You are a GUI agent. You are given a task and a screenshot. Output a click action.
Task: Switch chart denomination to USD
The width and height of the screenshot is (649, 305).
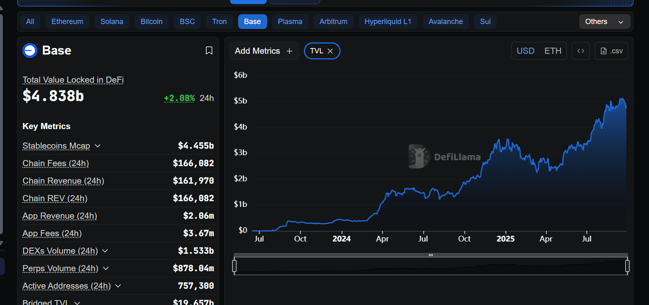click(x=526, y=51)
